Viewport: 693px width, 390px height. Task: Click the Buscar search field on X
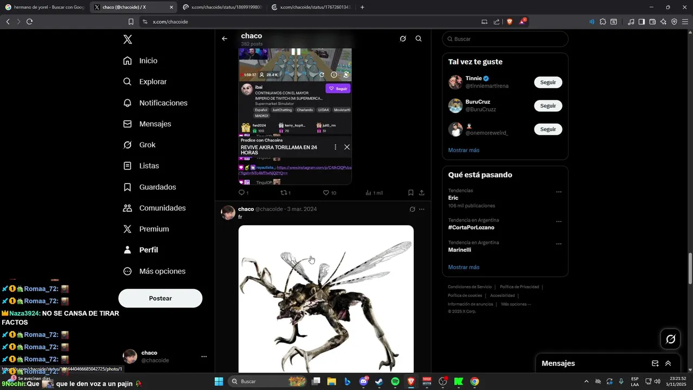click(x=505, y=39)
